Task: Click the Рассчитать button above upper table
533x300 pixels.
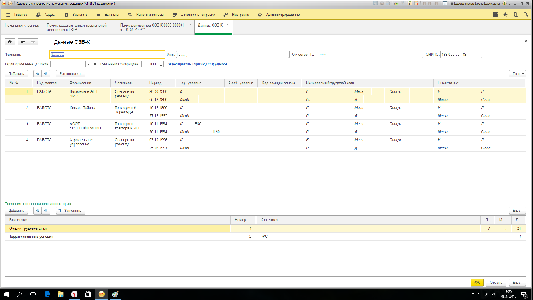Action: click(x=70, y=73)
